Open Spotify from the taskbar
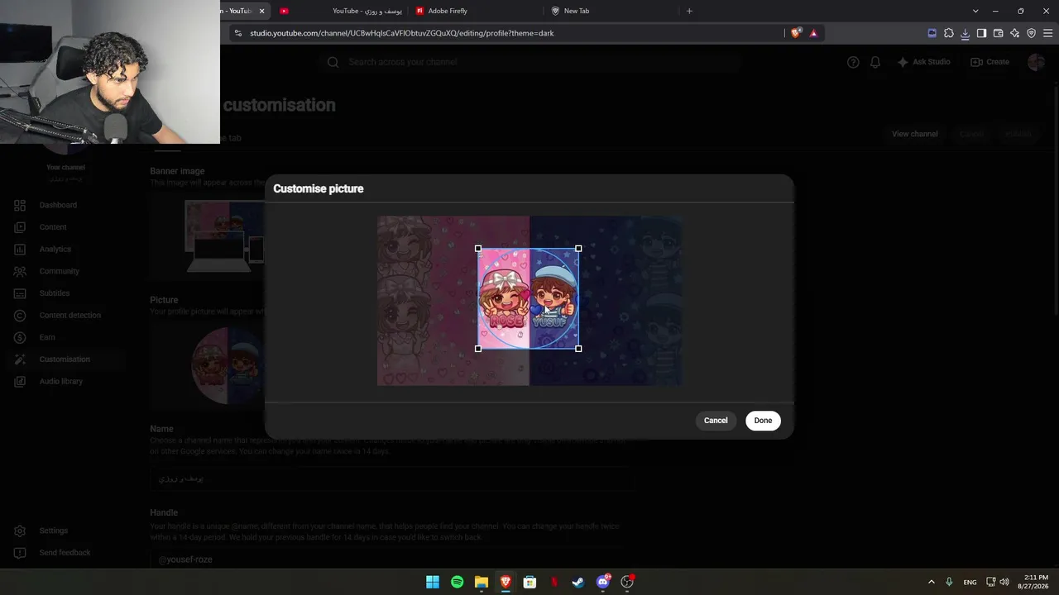Screen dimensions: 1059x595 [x=457, y=582]
